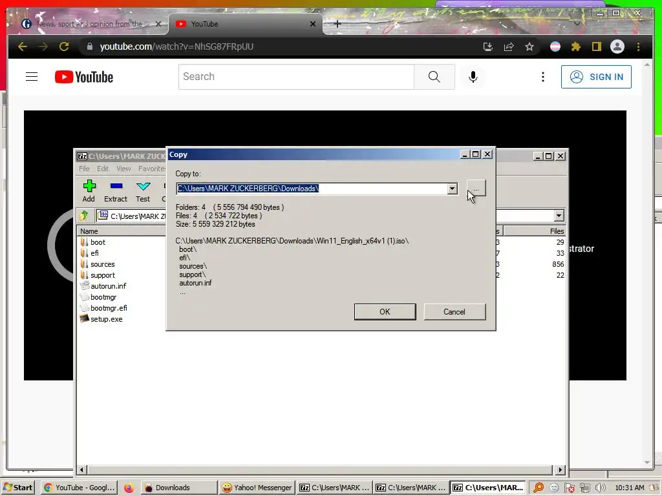Open the Start menu
The height and width of the screenshot is (496, 662).
[x=17, y=488]
